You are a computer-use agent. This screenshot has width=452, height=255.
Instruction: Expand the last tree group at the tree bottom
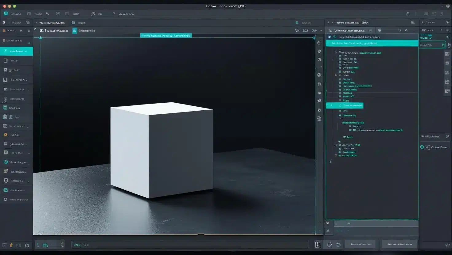[x=336, y=155]
